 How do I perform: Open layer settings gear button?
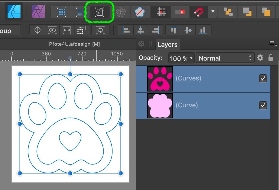(x=260, y=58)
